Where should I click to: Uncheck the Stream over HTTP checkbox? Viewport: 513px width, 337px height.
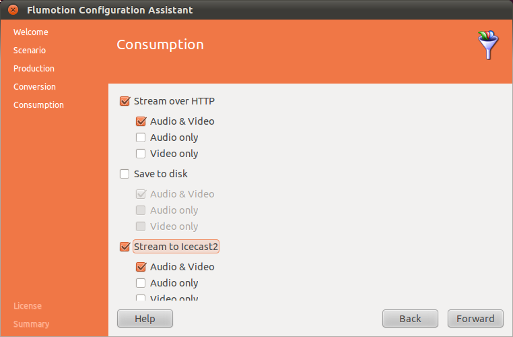tap(125, 102)
